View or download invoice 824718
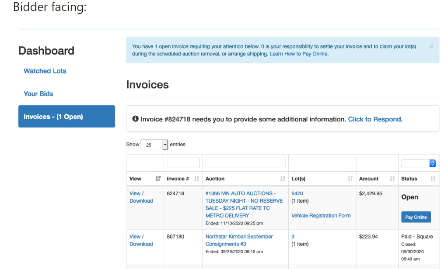 [141, 197]
